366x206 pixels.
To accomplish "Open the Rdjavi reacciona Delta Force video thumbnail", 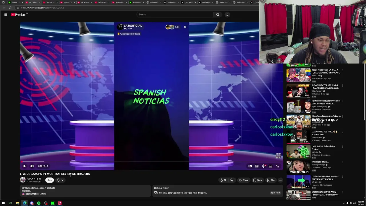I will pos(298,75).
